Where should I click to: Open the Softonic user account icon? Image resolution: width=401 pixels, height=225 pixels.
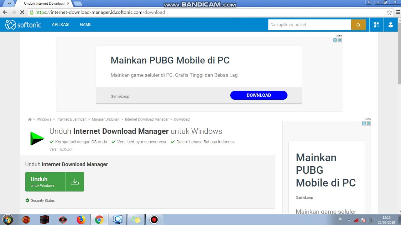click(391, 25)
